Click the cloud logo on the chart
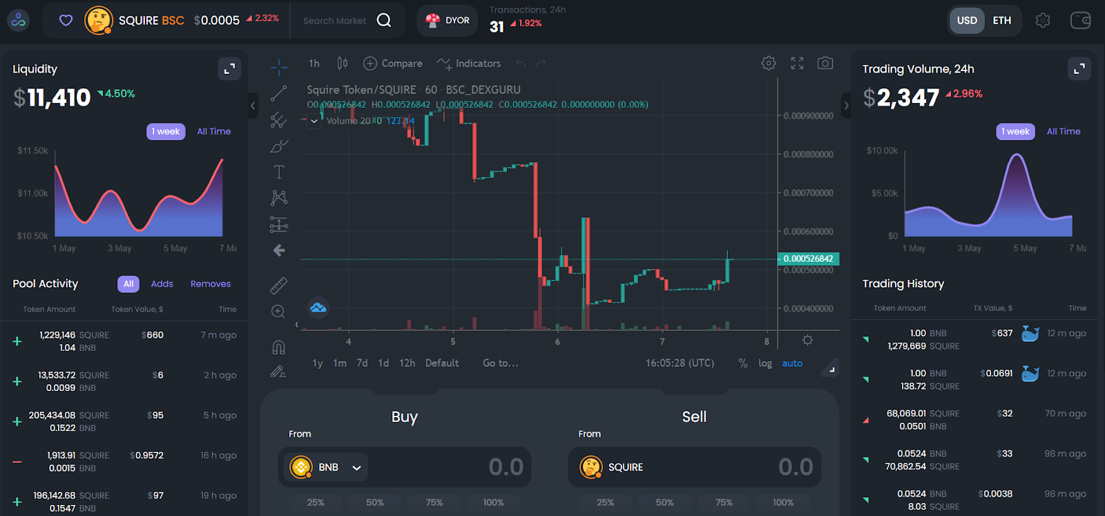1105x516 pixels. click(318, 308)
